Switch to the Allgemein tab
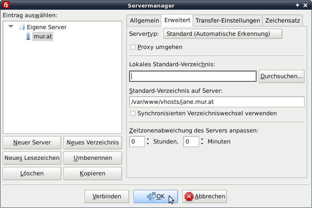The width and height of the screenshot is (312, 208). click(x=144, y=20)
